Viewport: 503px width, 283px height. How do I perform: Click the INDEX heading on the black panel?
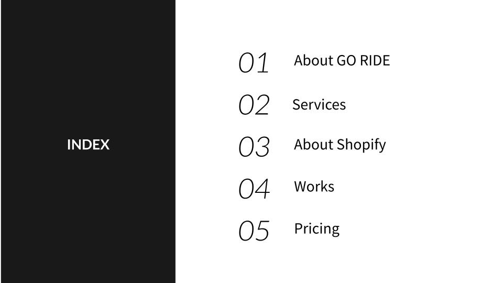pyautogui.click(x=88, y=145)
